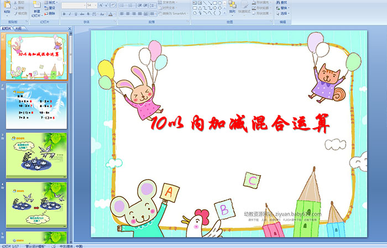This screenshot has width=387, height=248.
Task: Toggle Bold formatting
Action: [63, 14]
